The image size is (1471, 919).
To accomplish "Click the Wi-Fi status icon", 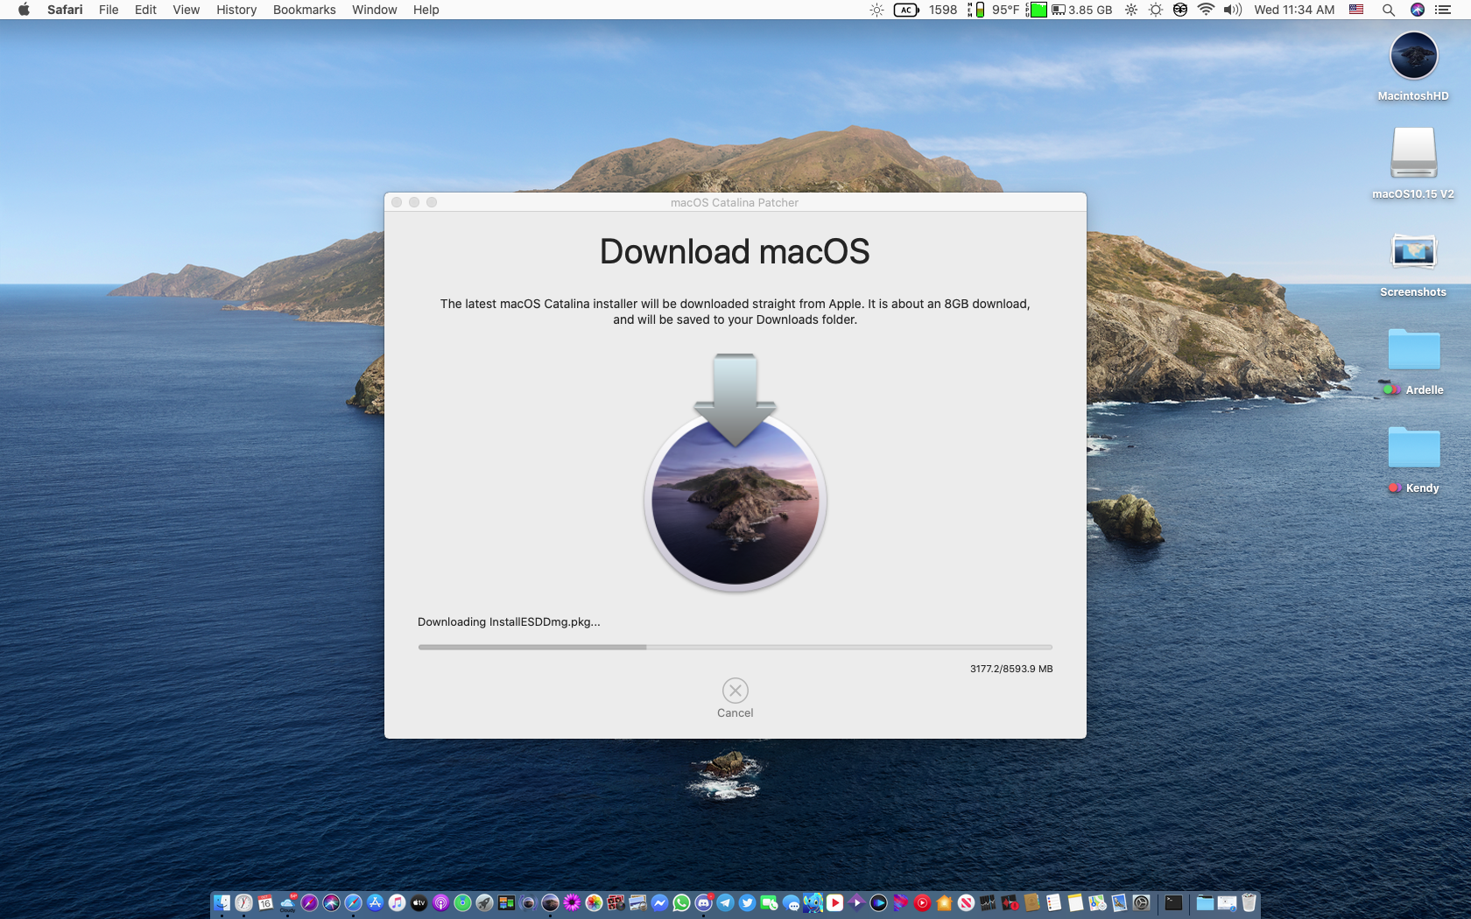I will [x=1206, y=10].
